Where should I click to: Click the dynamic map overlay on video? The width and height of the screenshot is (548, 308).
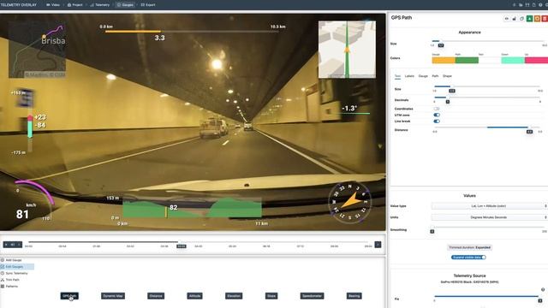pyautogui.click(x=347, y=50)
